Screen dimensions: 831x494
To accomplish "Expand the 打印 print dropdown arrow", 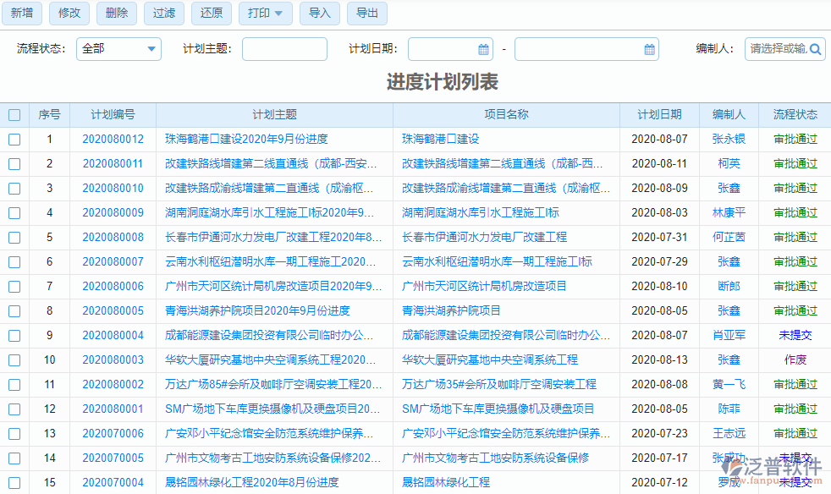I will (x=280, y=14).
